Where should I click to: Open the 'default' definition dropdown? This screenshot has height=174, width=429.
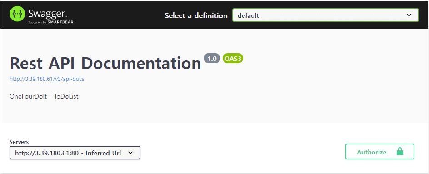(x=325, y=15)
